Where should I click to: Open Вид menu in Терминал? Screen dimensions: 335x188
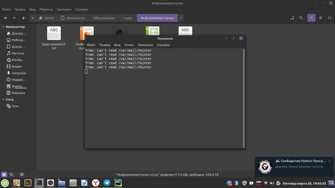tap(117, 45)
